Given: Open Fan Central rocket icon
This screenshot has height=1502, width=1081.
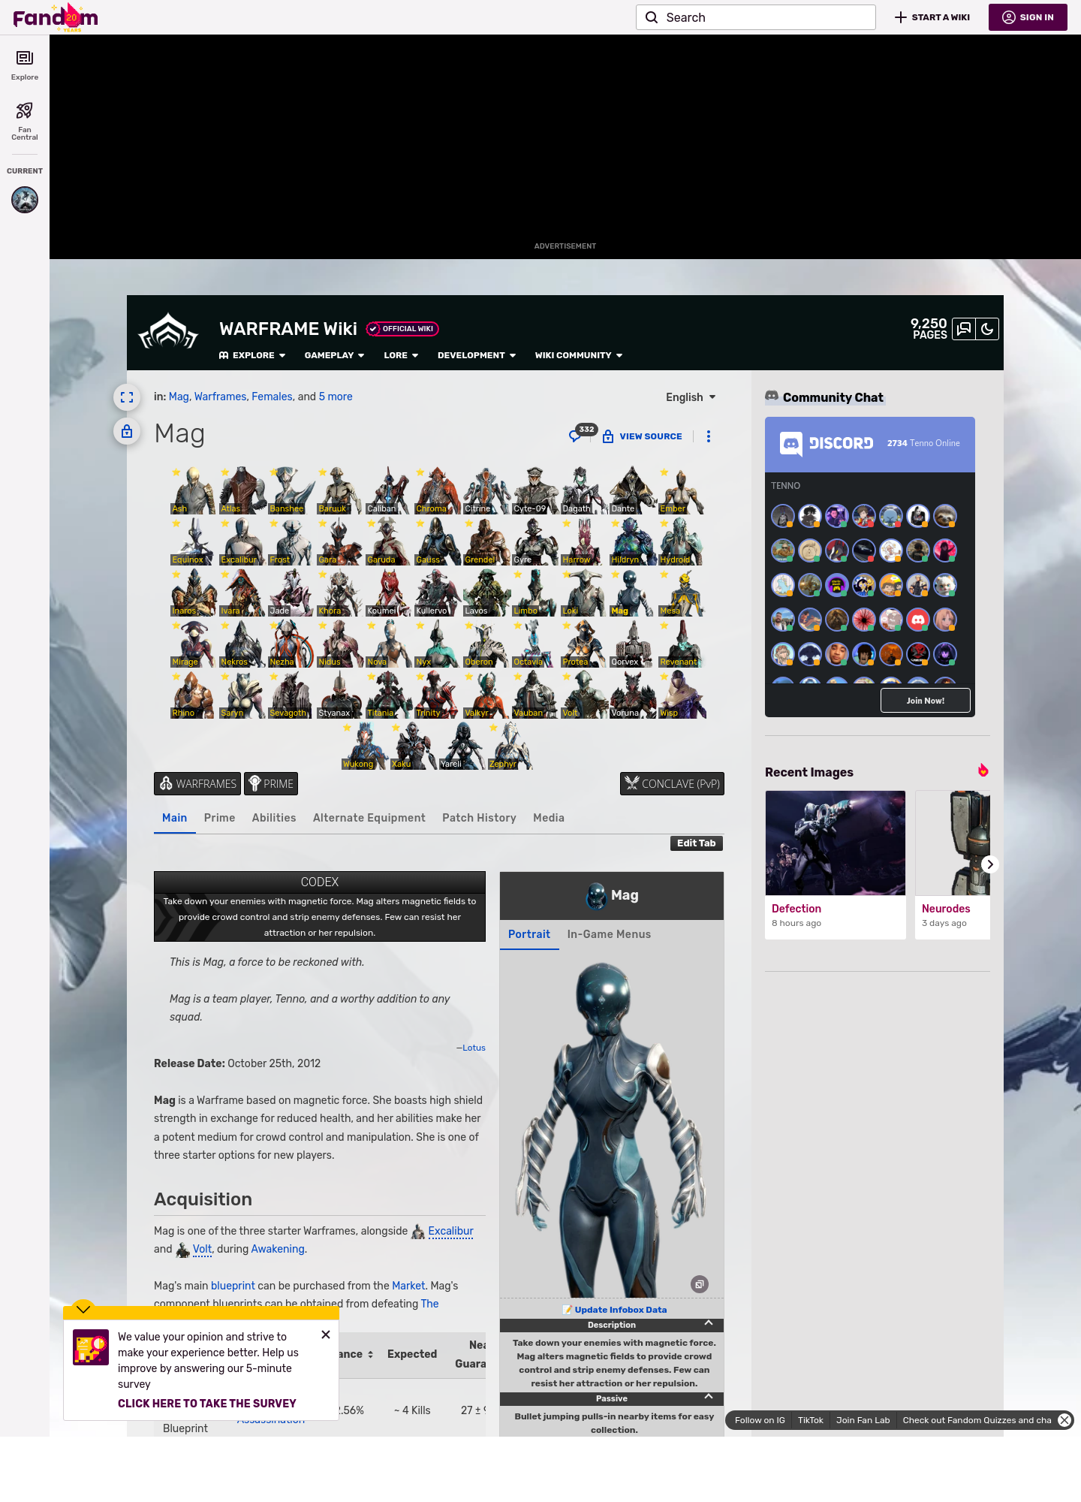Looking at the screenshot, I should pyautogui.click(x=25, y=121).
